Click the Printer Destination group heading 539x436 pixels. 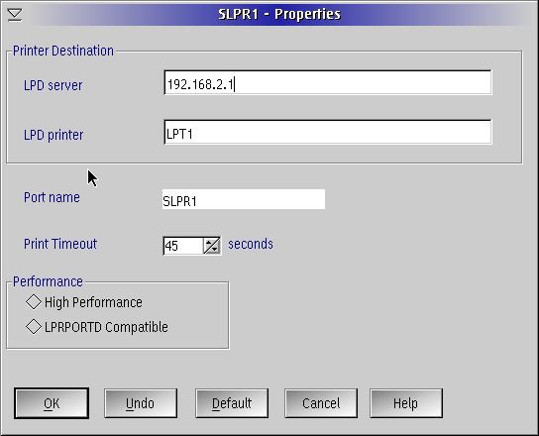tap(63, 51)
